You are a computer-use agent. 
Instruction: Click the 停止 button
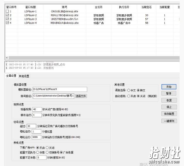tap(169, 107)
